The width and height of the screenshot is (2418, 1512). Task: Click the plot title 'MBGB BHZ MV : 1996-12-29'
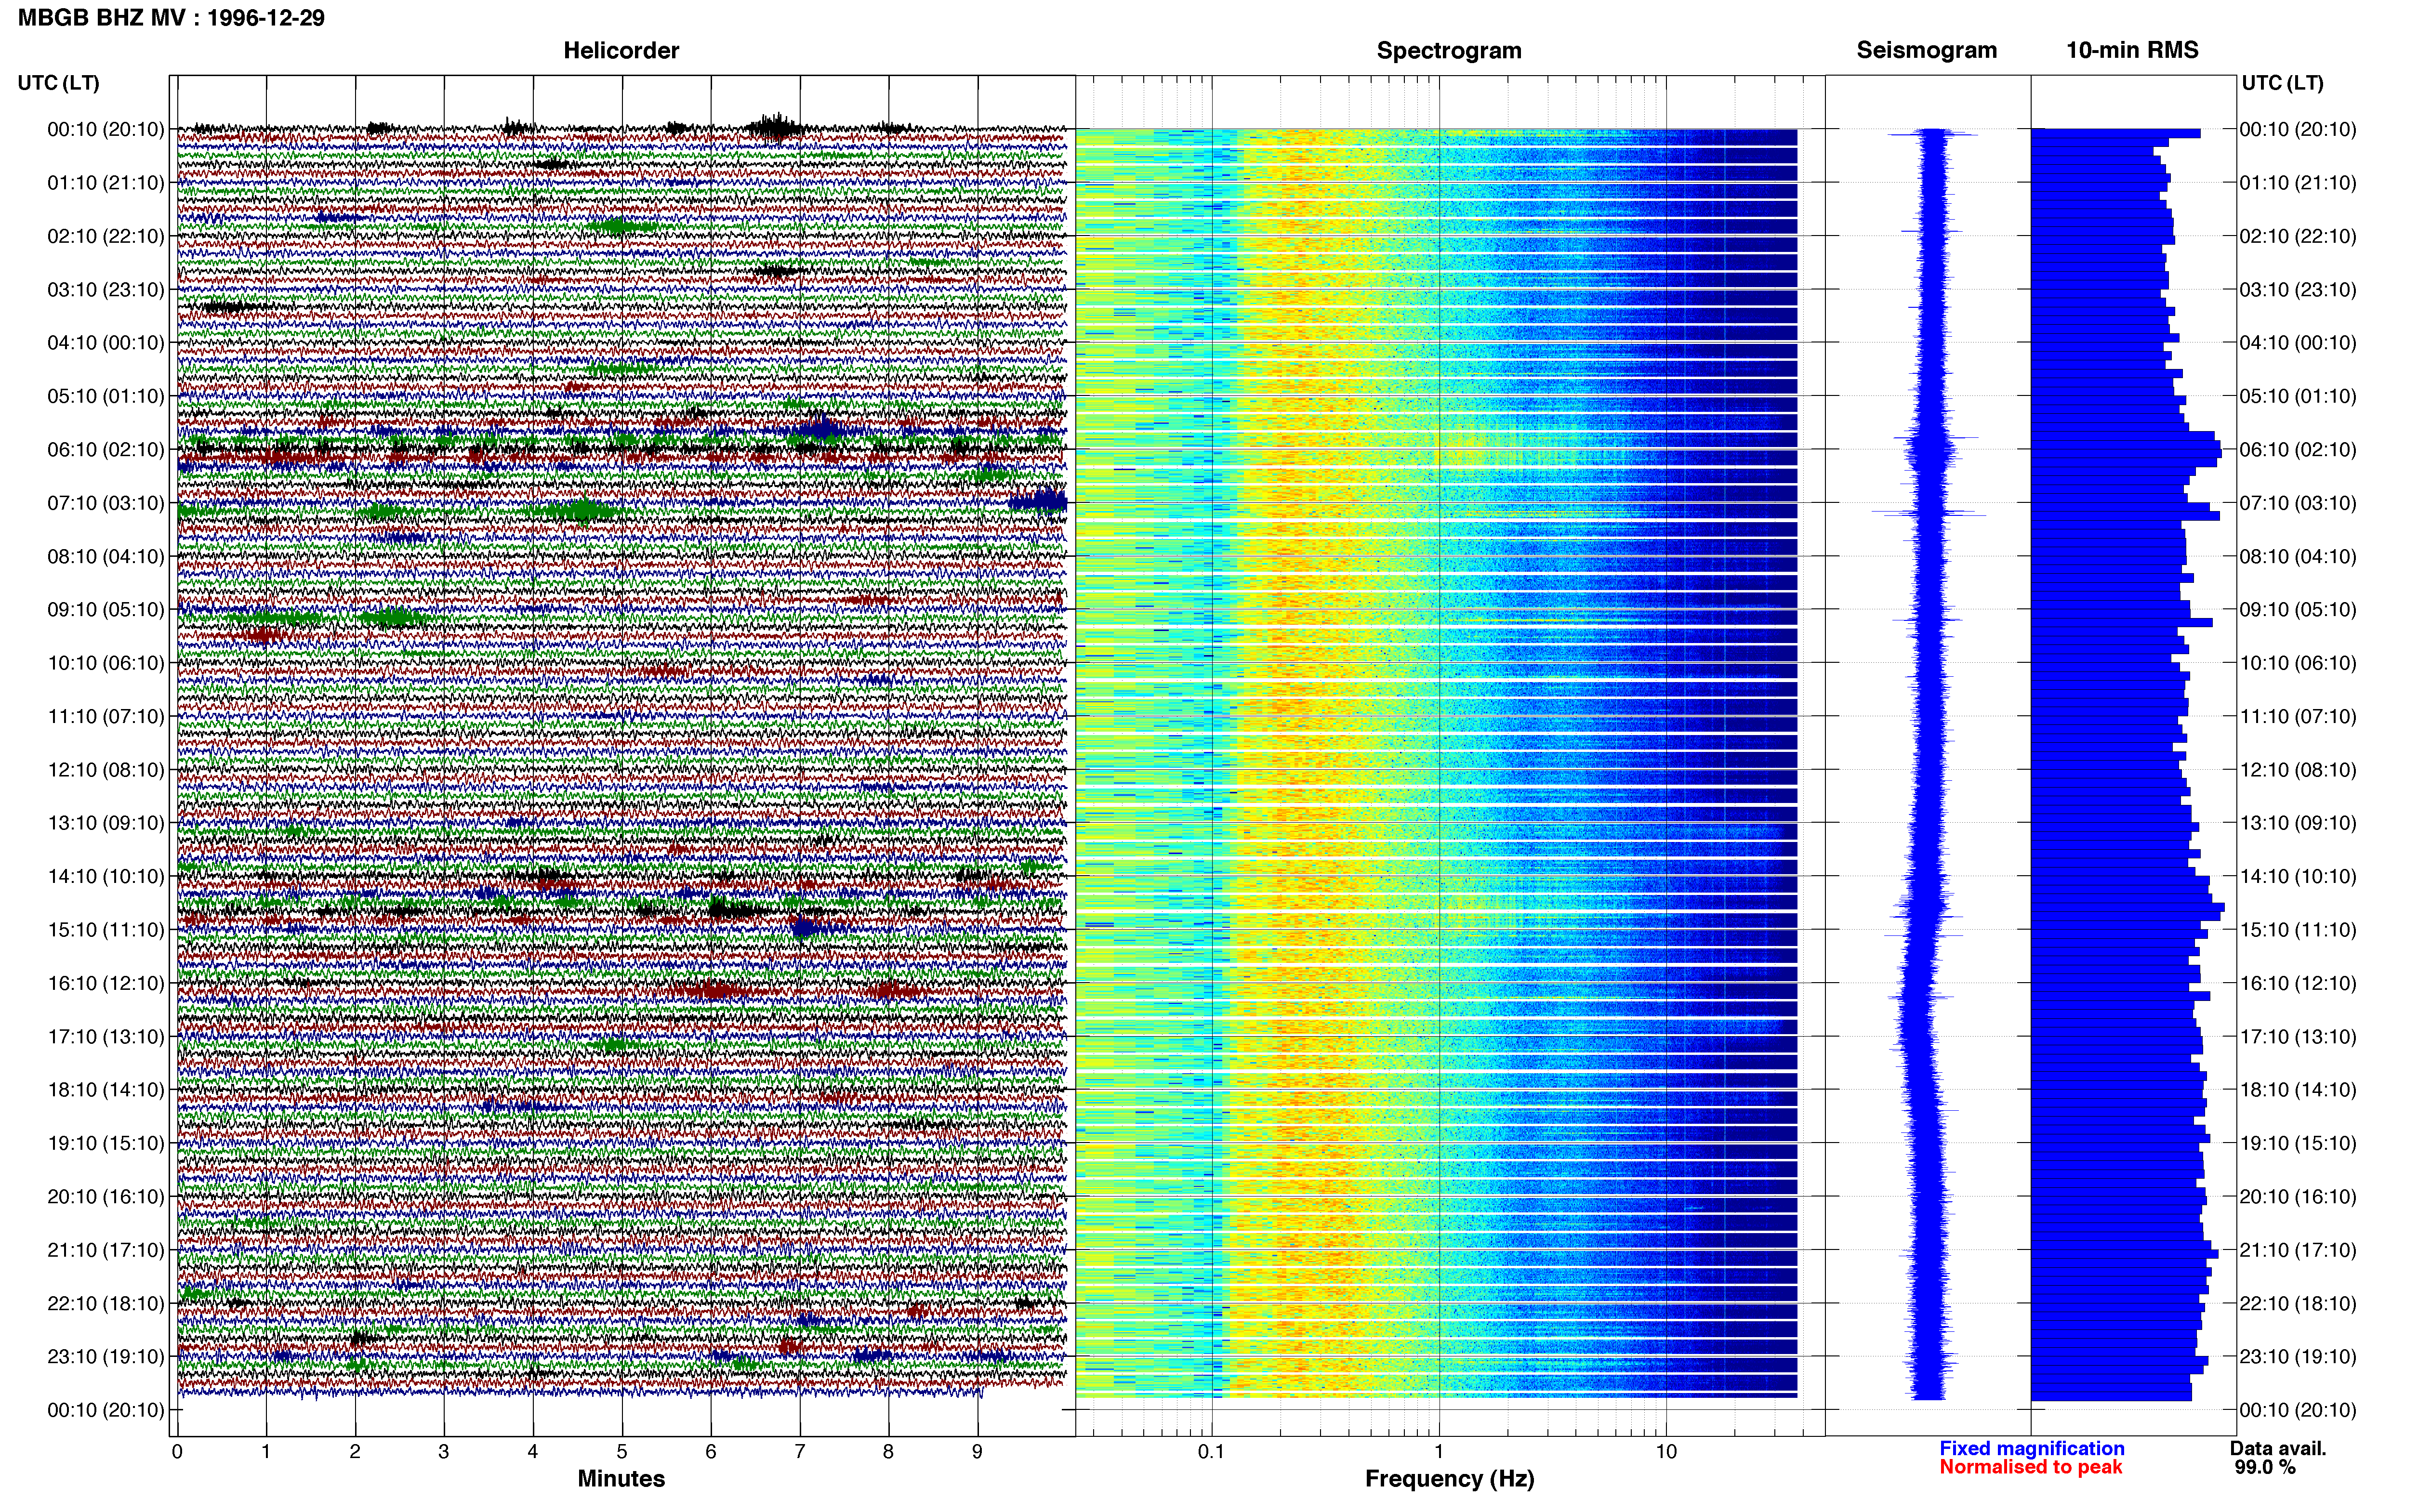point(171,18)
